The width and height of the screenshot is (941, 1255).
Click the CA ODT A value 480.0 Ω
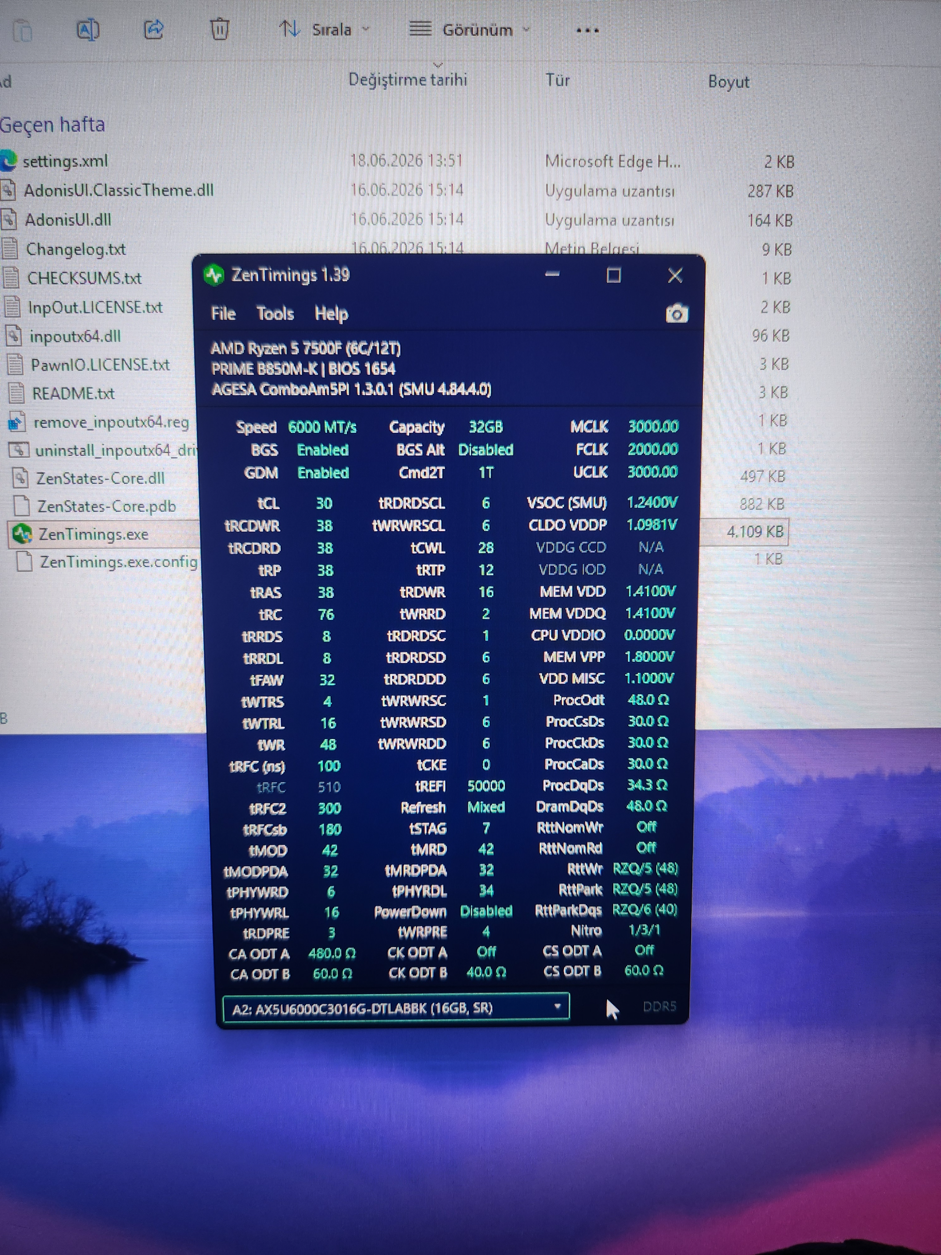point(332,953)
